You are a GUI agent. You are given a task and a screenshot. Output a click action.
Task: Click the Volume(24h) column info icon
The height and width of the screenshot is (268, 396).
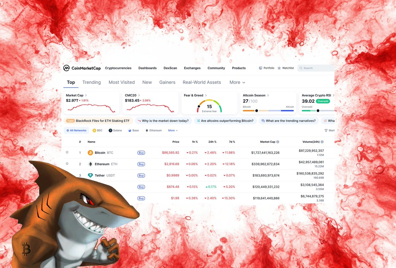coord(322,142)
